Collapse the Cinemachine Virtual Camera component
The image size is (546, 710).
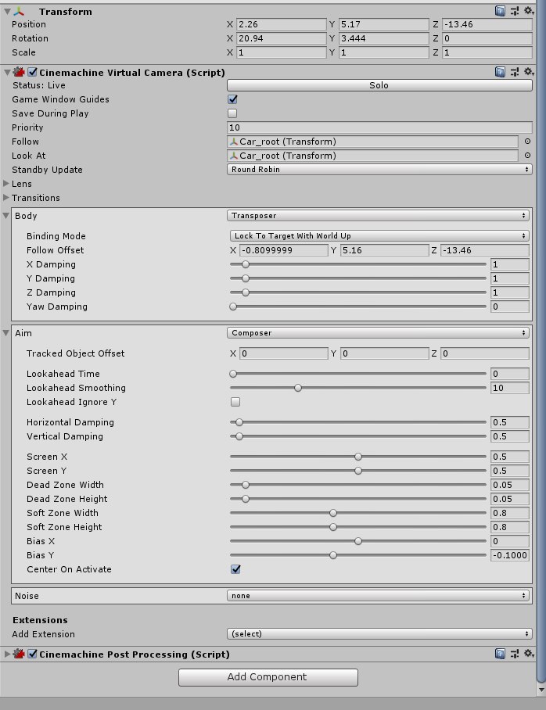[7, 72]
